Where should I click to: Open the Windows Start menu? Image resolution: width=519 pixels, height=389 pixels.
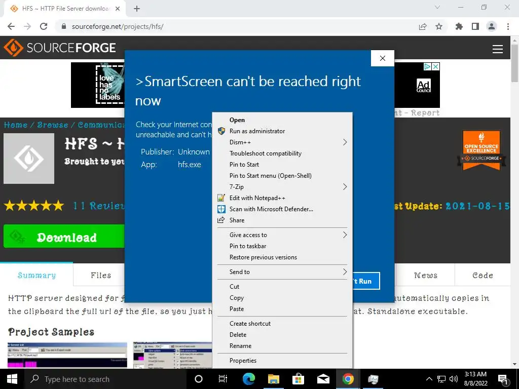[12, 379]
